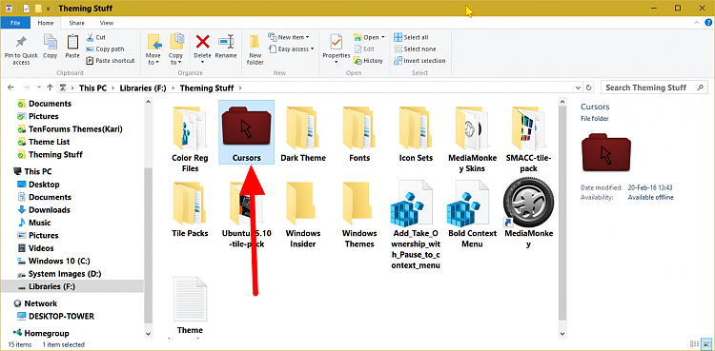Viewport: 715px width, 351px height.
Task: Select Network in navigation pane
Action: [41, 303]
